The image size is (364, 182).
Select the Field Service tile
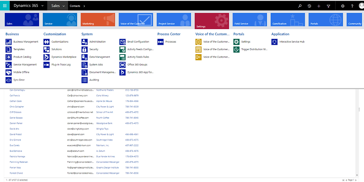point(250,20)
